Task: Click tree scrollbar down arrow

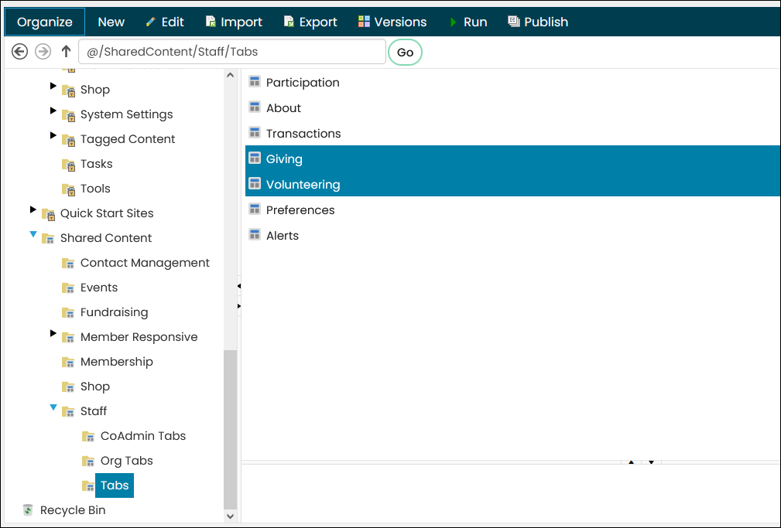Action: 230,516
